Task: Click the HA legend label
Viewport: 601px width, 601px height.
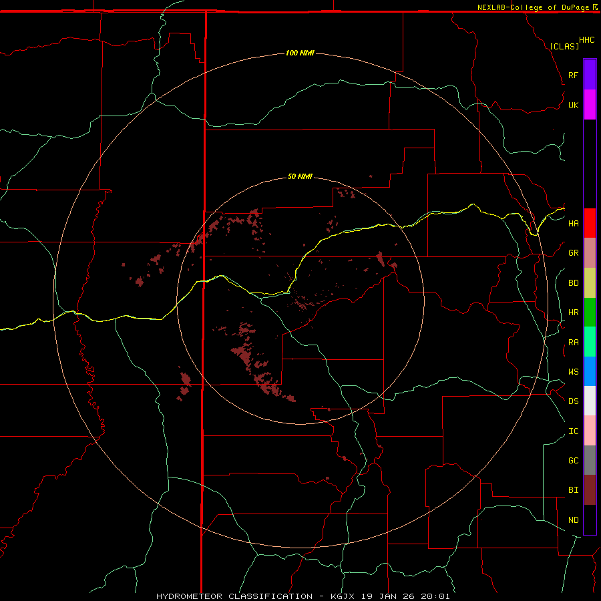Action: click(x=573, y=223)
